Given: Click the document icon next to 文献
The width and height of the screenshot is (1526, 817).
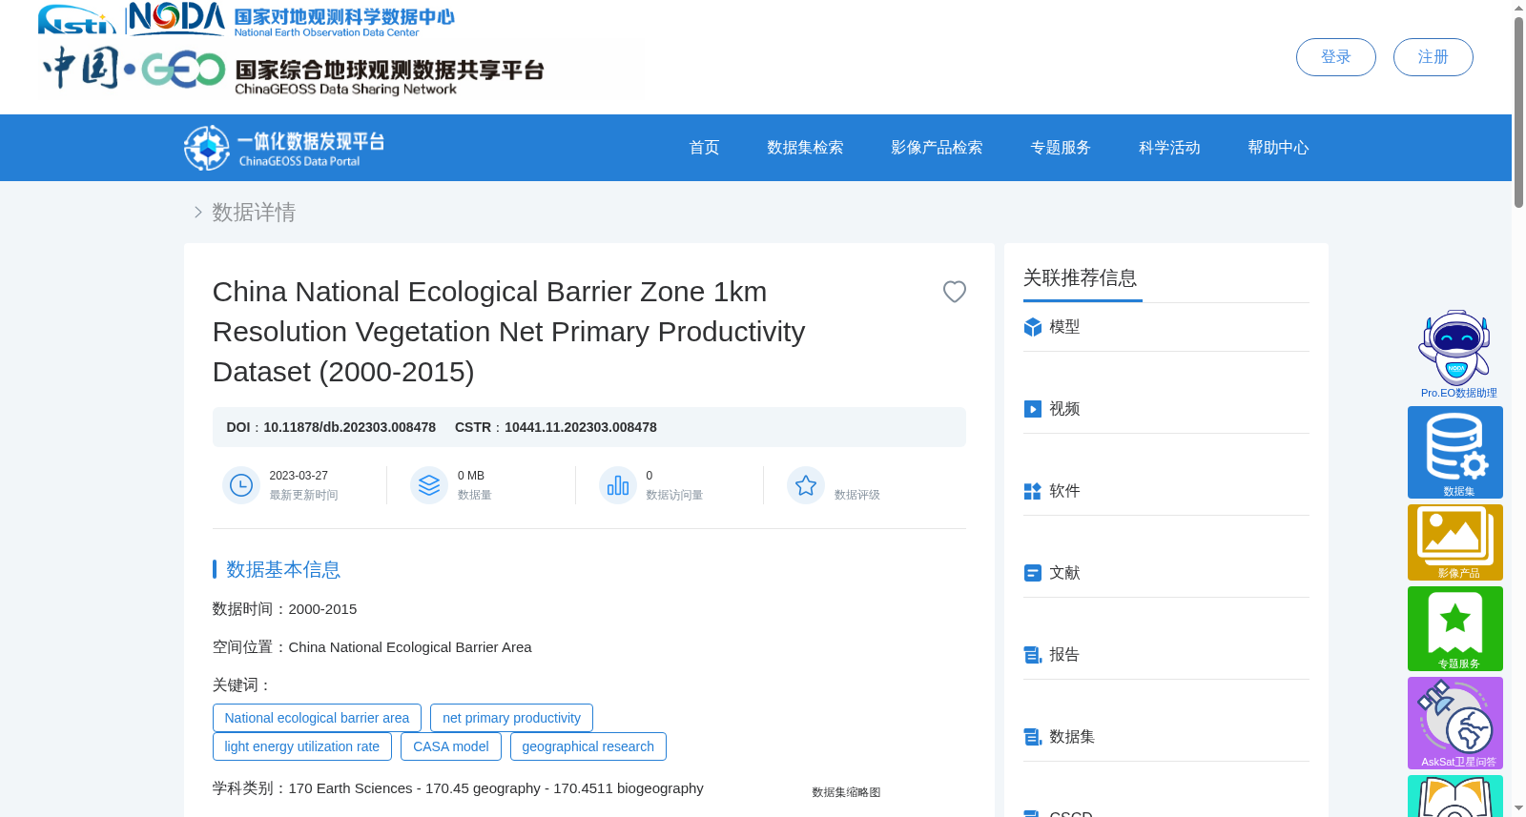Looking at the screenshot, I should [x=1033, y=573].
